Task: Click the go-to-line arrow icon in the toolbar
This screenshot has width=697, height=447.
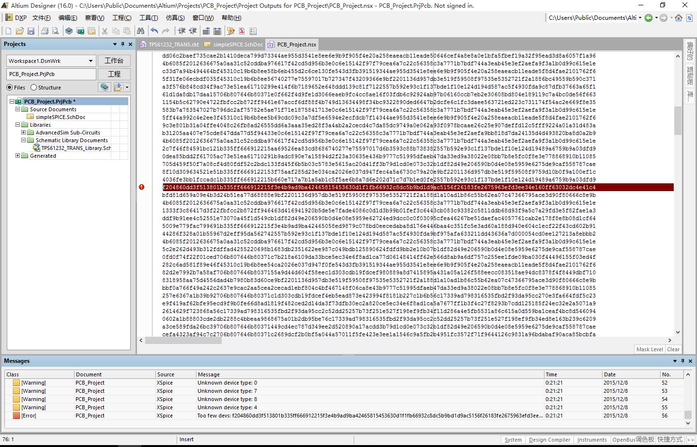Action: tap(206, 31)
